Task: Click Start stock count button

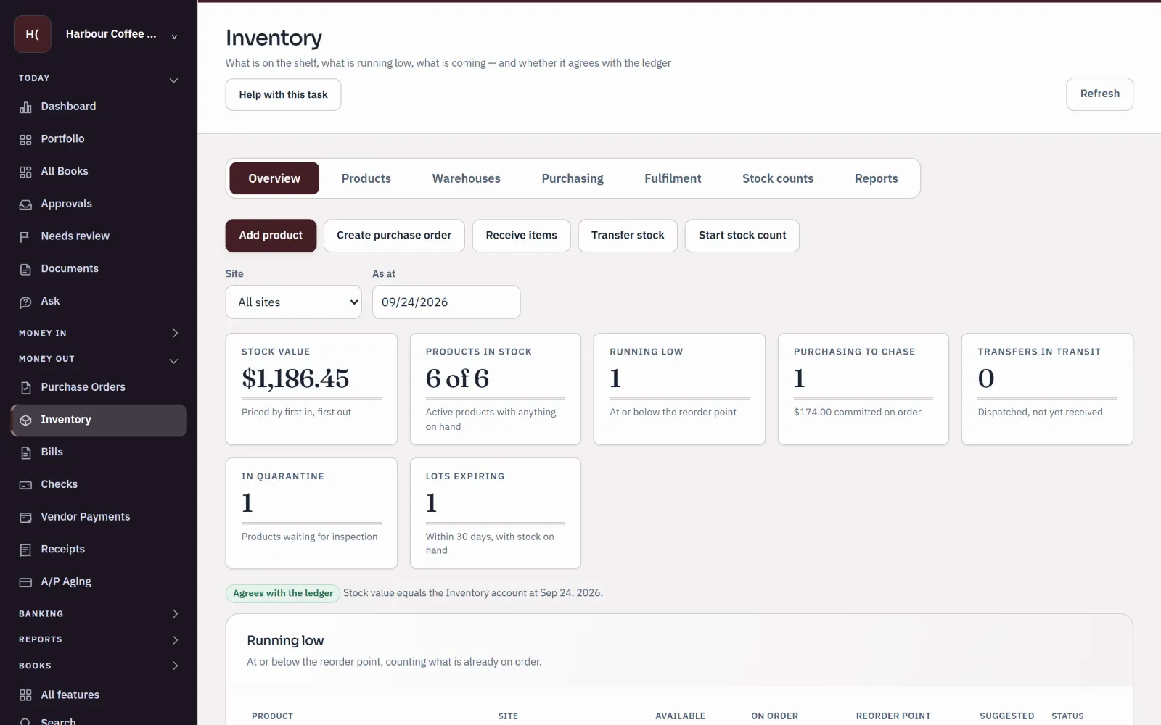Action: point(742,236)
